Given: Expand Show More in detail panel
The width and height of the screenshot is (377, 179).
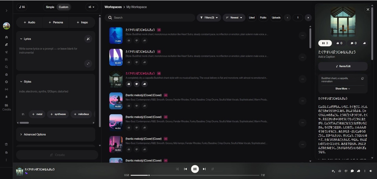Looking at the screenshot, I should pos(343,89).
